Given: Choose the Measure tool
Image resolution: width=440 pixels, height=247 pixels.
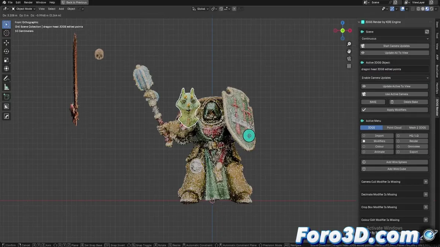Looking at the screenshot, I should [x=6, y=87].
